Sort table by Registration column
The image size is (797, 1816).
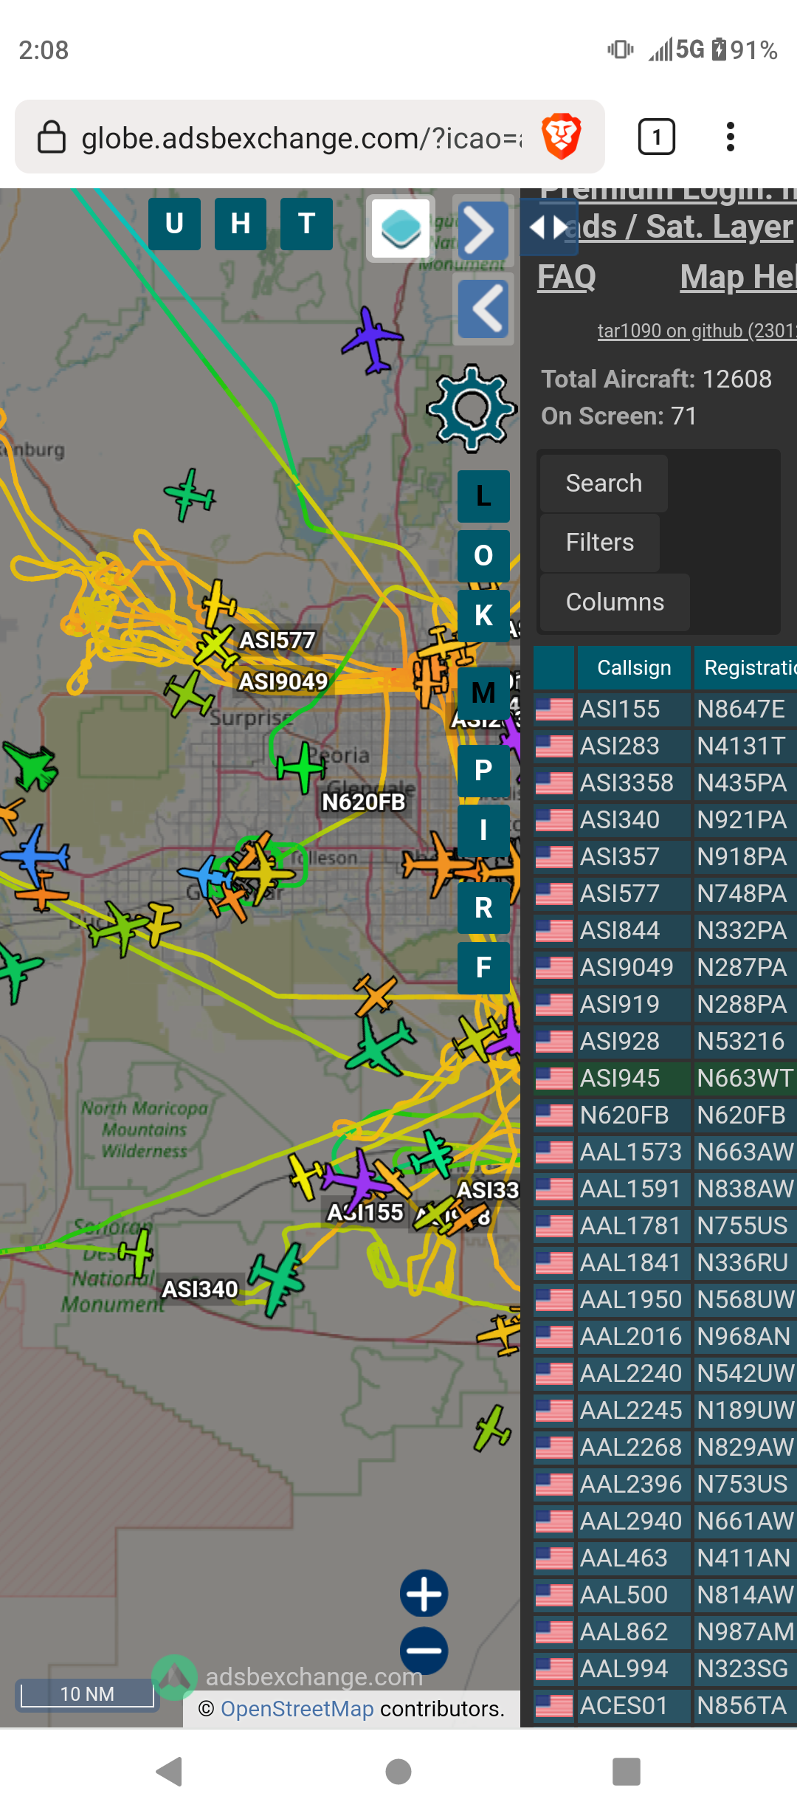745,667
